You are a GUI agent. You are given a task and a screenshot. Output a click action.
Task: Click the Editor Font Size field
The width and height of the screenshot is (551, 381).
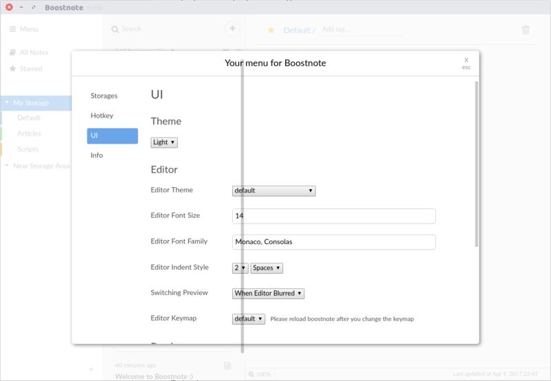coord(334,216)
